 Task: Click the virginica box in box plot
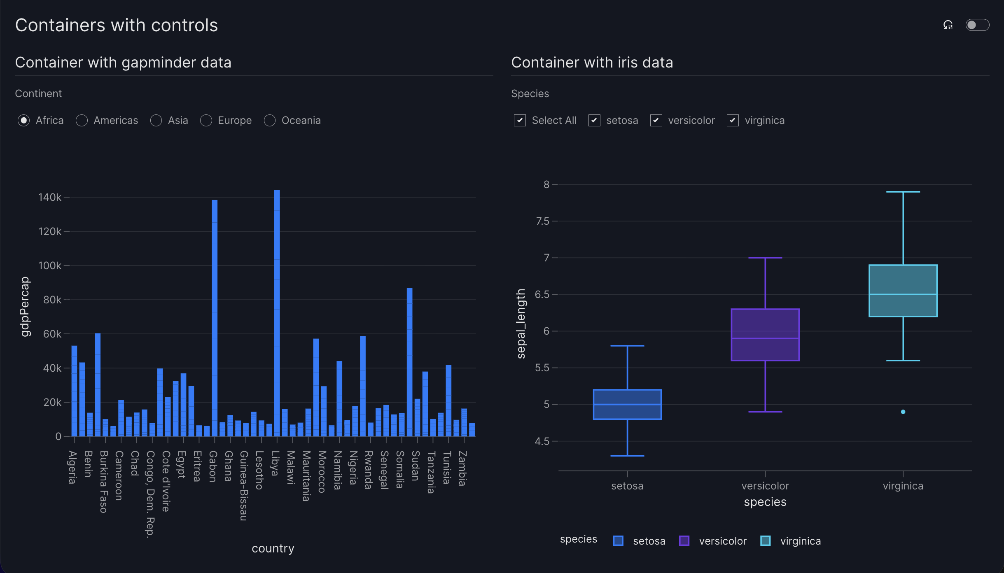pyautogui.click(x=903, y=291)
